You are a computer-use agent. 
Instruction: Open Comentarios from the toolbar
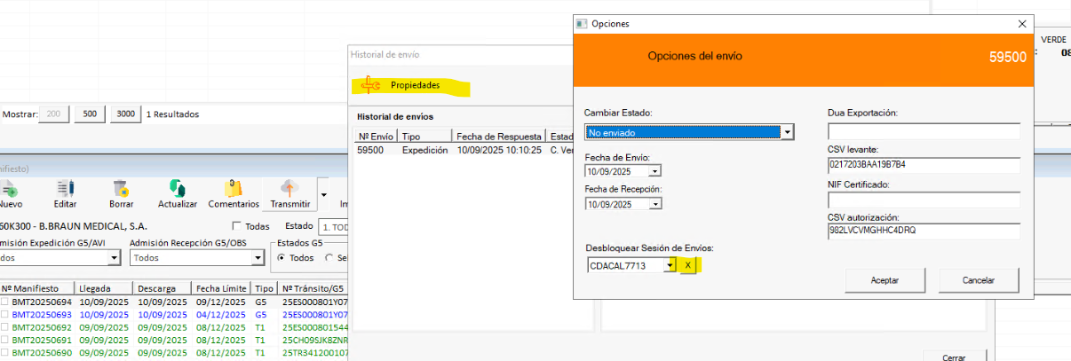233,188
